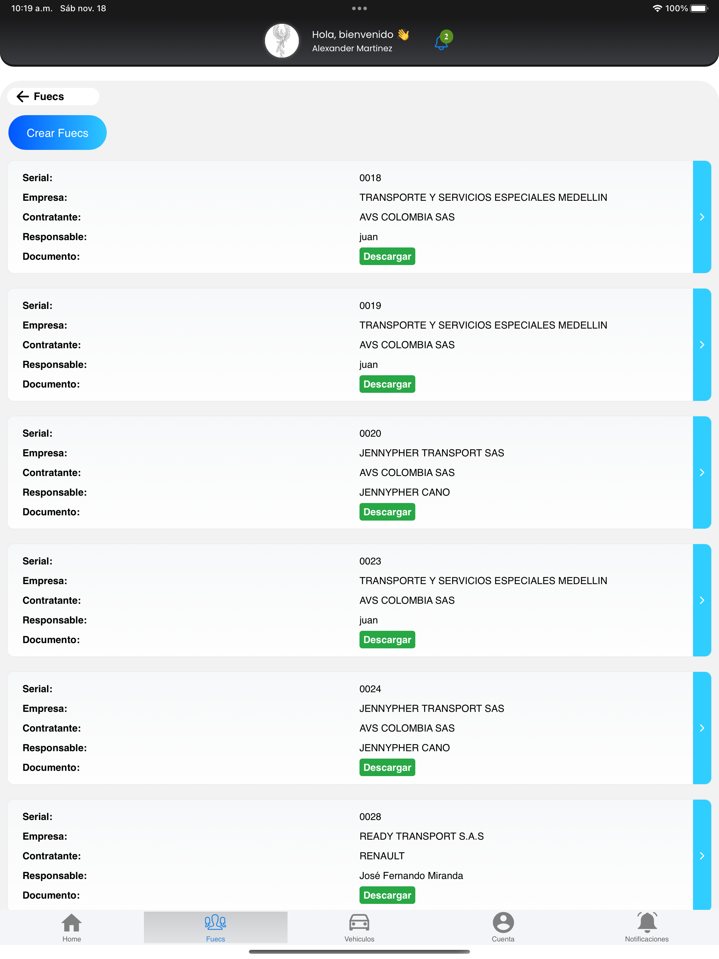
Task: Select the READY TRANSPORT S.A.S record
Action: coord(350,855)
